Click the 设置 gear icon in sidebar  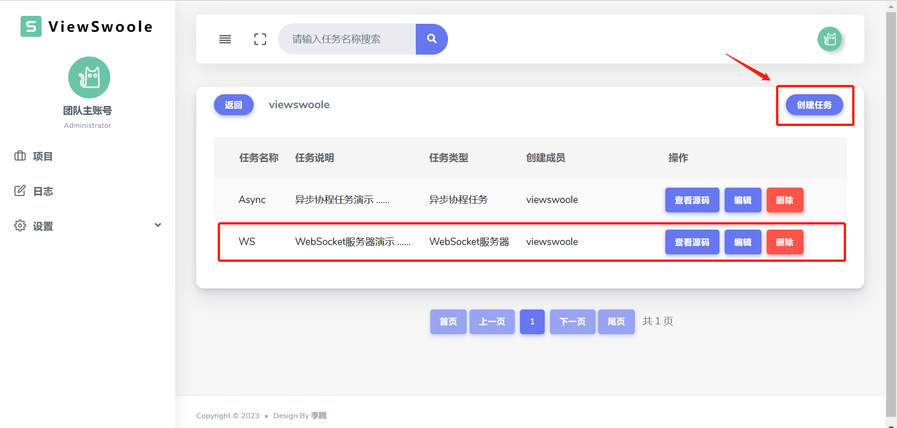[20, 225]
